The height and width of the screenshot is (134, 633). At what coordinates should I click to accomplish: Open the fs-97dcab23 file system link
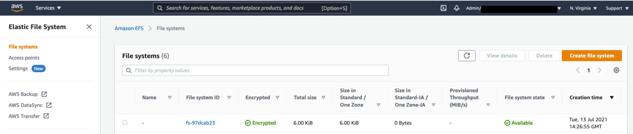(x=200, y=123)
